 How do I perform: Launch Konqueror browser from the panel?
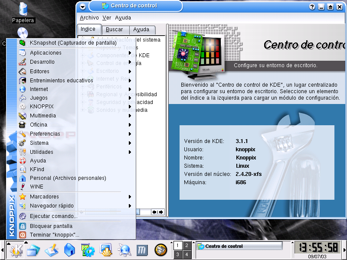124,250
